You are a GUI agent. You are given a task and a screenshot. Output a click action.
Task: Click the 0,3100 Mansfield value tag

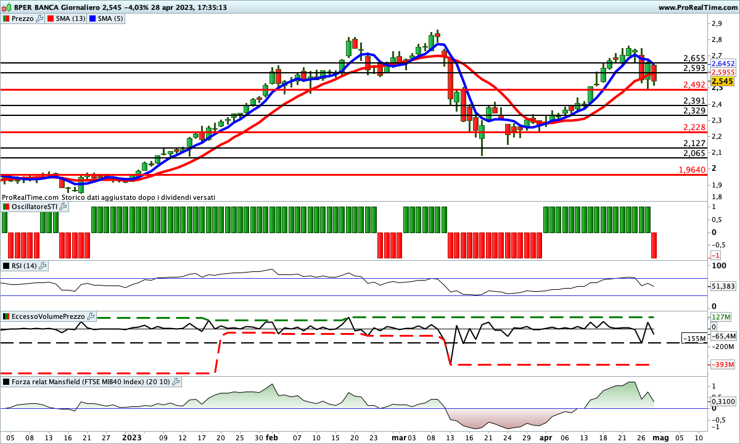point(723,401)
